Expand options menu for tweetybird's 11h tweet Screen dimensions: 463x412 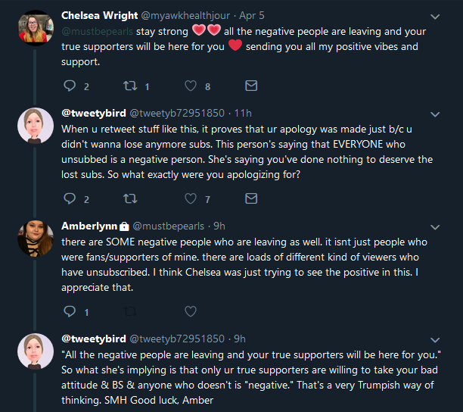pos(435,114)
